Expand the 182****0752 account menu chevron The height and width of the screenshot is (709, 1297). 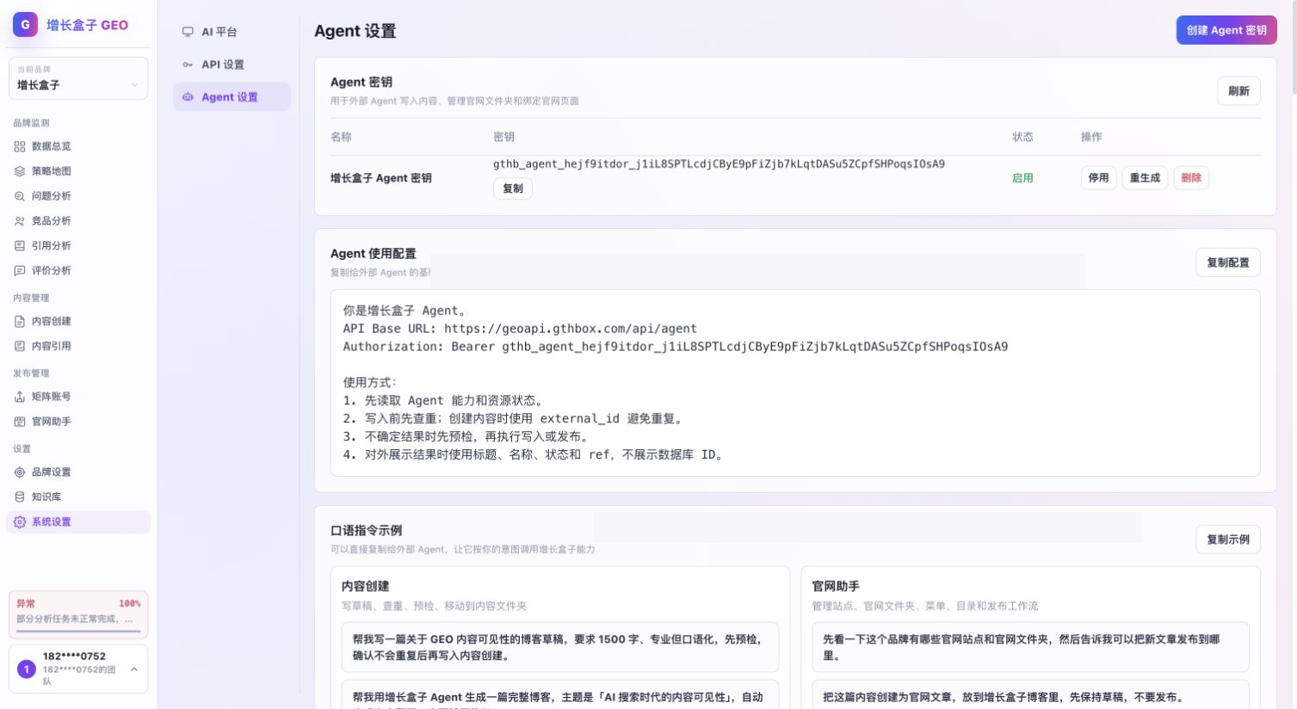134,669
